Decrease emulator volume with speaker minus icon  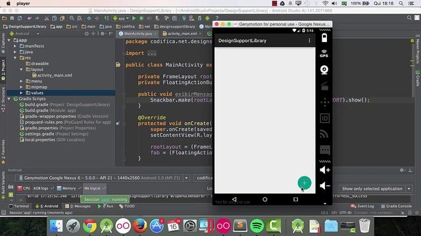pos(325,186)
